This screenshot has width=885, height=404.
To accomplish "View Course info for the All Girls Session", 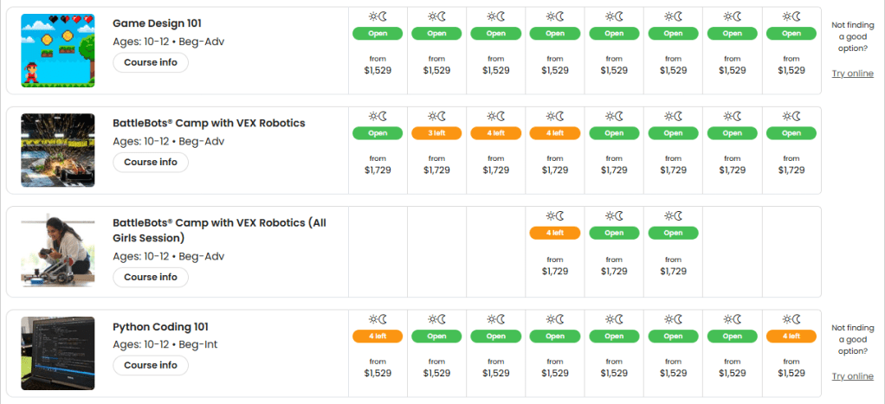I will pos(151,277).
